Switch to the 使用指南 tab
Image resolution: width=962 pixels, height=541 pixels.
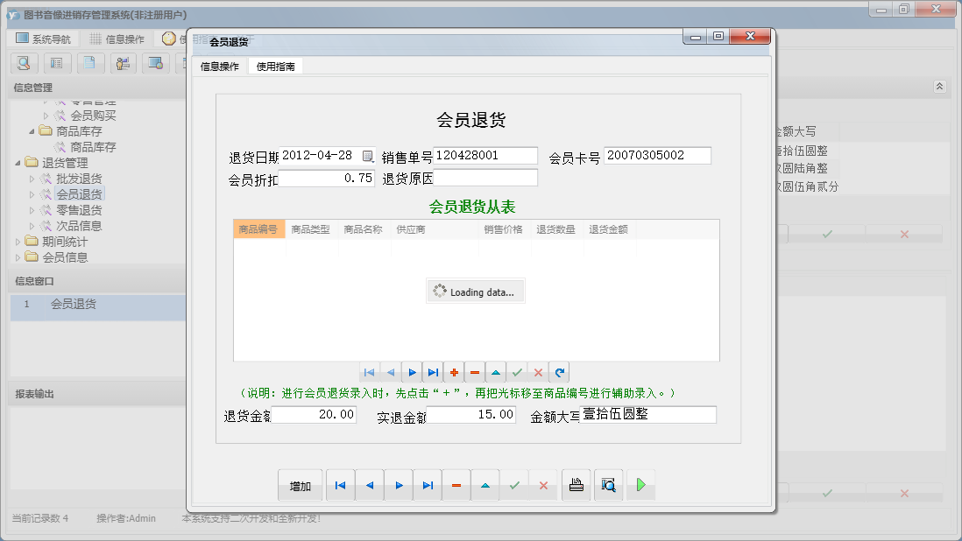click(275, 65)
